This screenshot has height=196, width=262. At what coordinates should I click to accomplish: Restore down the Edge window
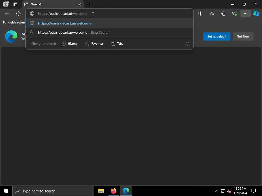(x=244, y=4)
